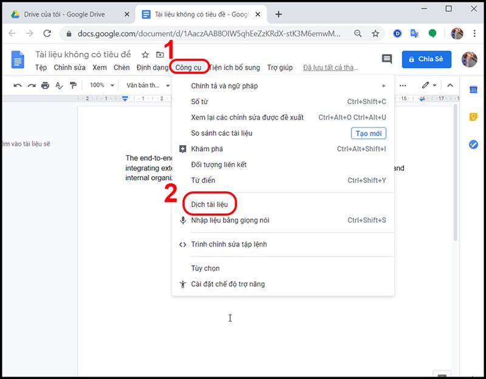Image resolution: width=486 pixels, height=379 pixels.
Task: Click Đã lưu tất cả tha... link
Action: 330,67
